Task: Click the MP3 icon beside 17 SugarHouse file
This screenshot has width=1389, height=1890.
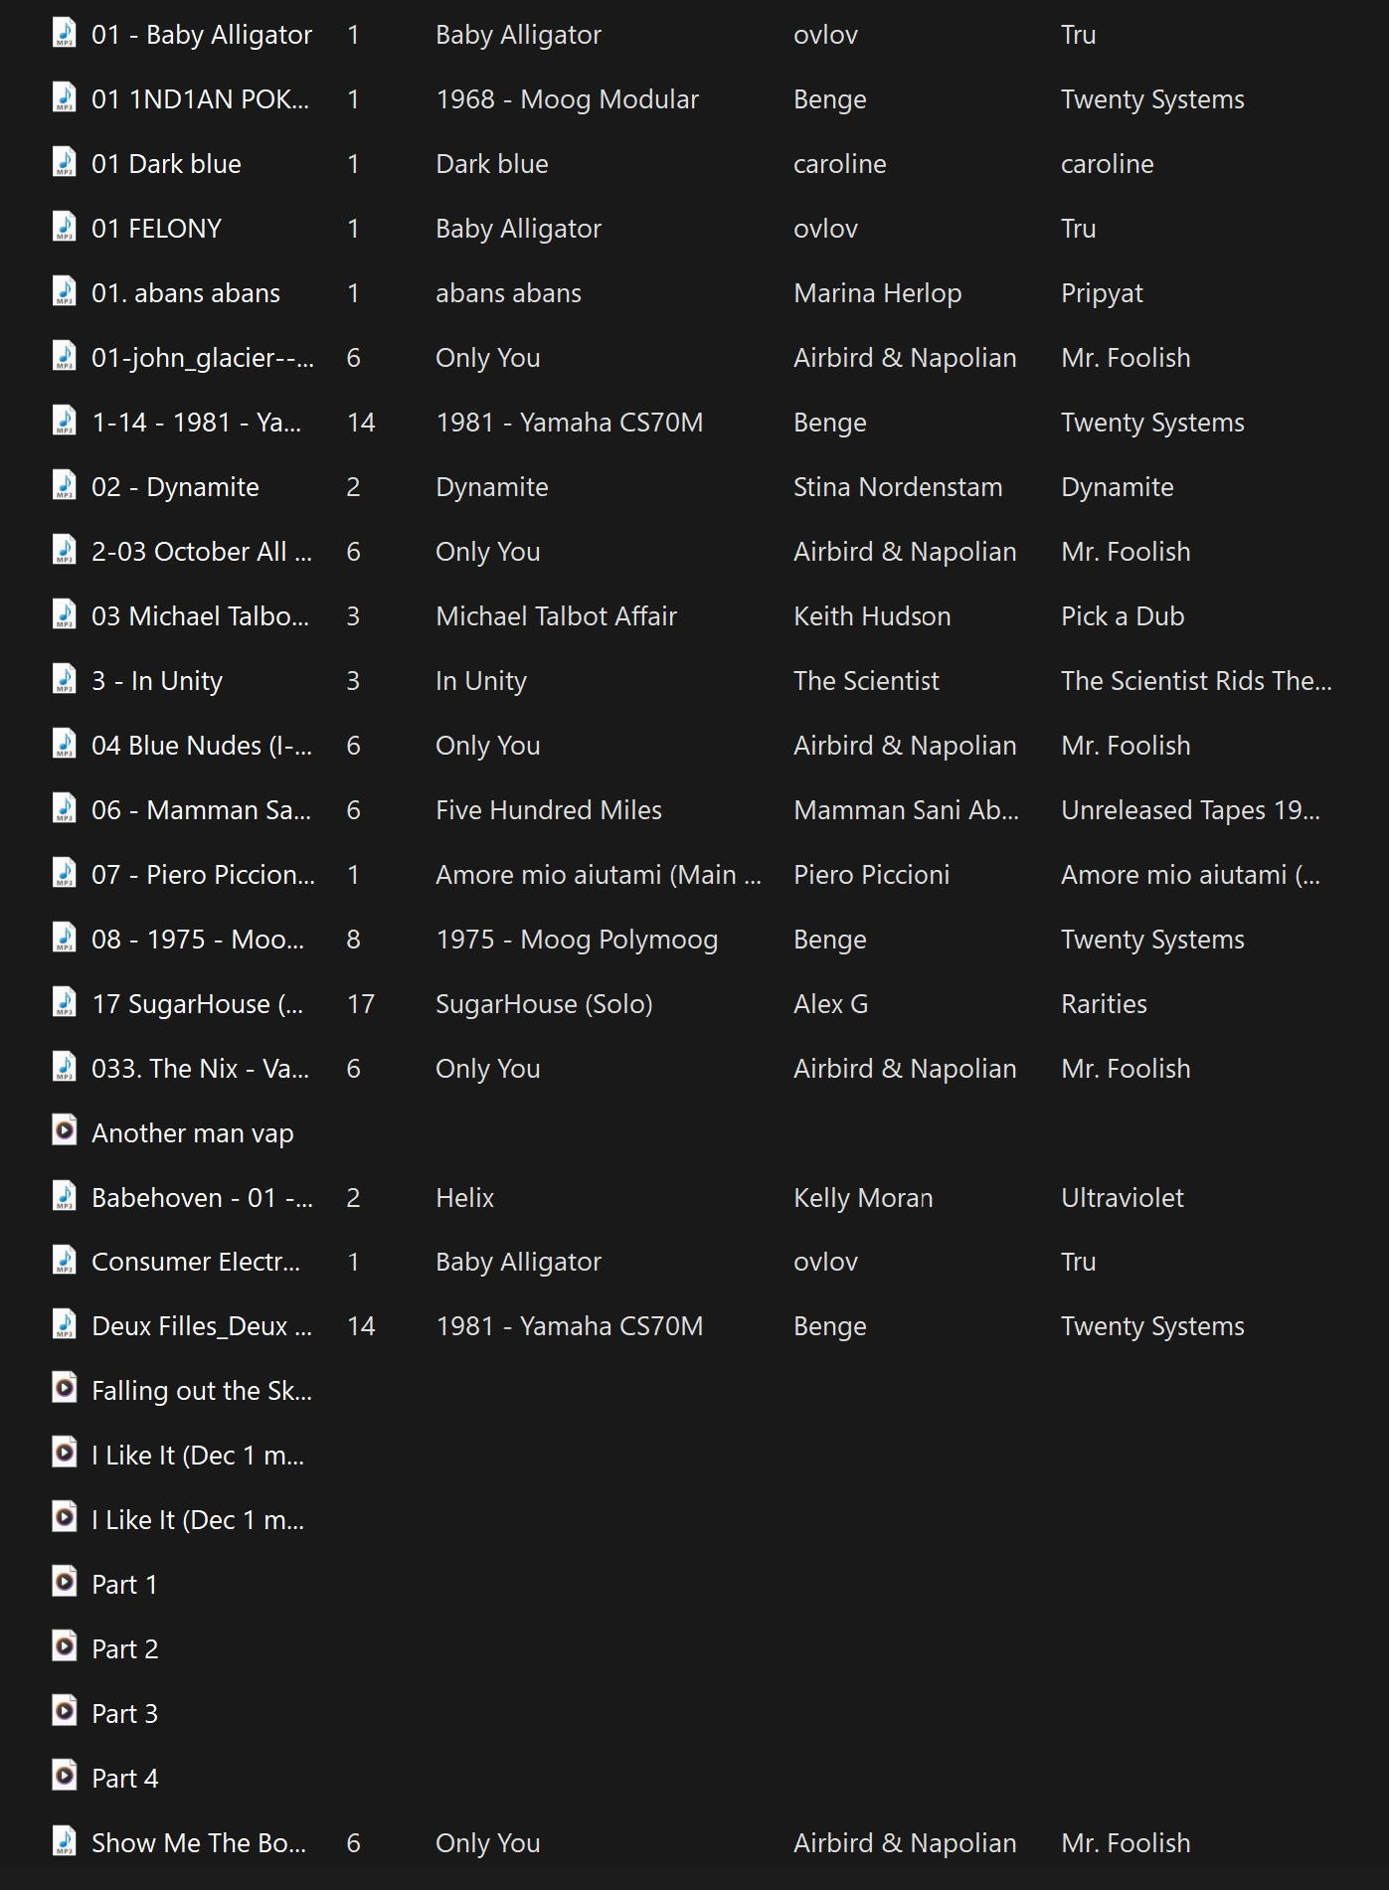Action: pyautogui.click(x=65, y=1002)
